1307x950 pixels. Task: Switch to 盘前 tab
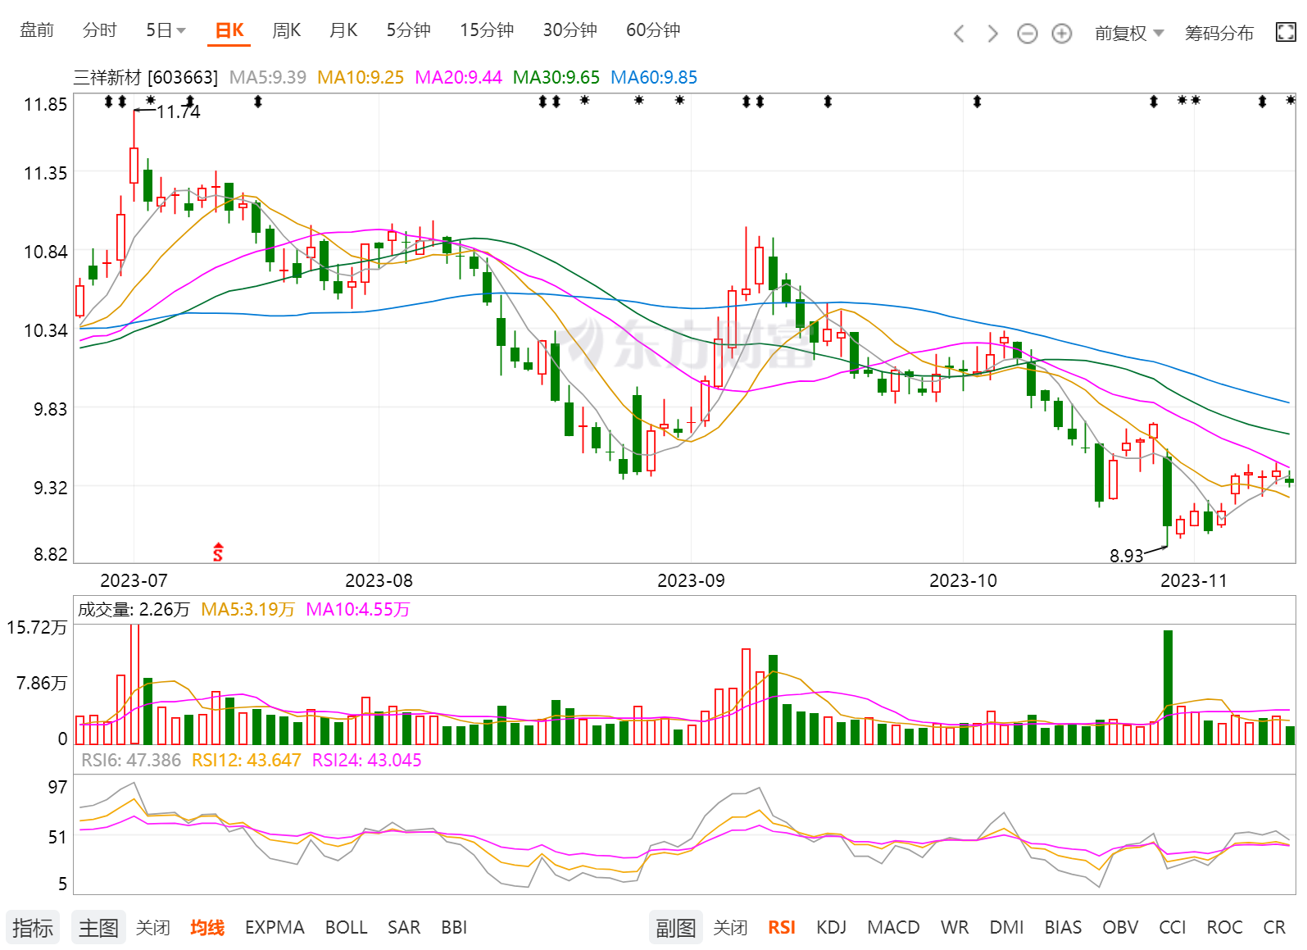(x=37, y=30)
